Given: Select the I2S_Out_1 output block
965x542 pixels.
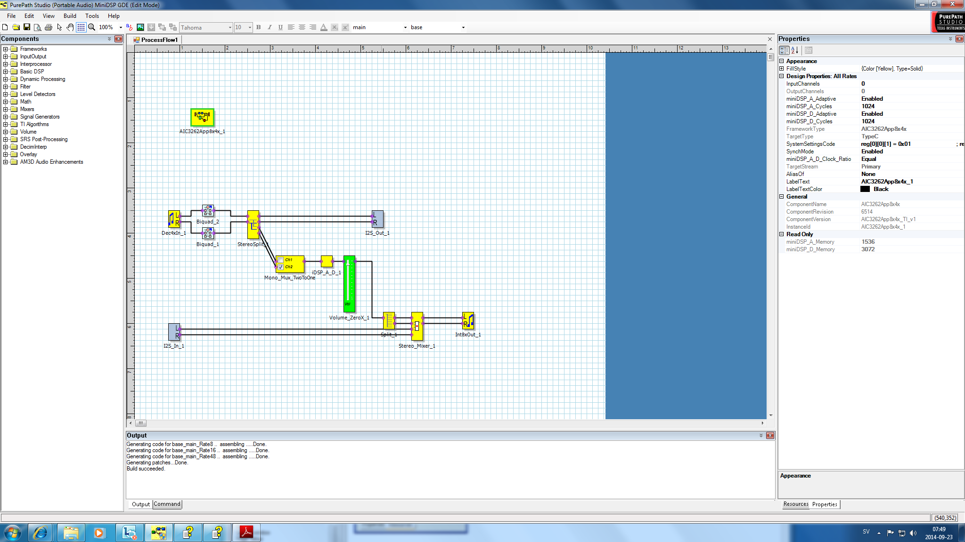Looking at the screenshot, I should click(x=377, y=219).
